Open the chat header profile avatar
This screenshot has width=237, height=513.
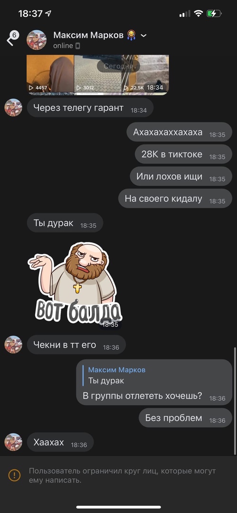(37, 39)
